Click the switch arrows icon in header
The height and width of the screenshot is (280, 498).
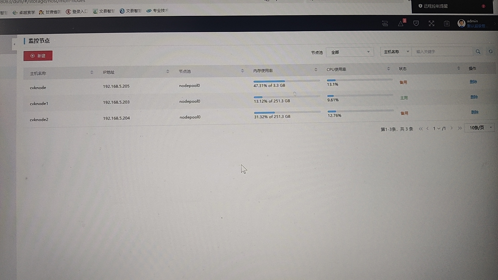(x=385, y=24)
